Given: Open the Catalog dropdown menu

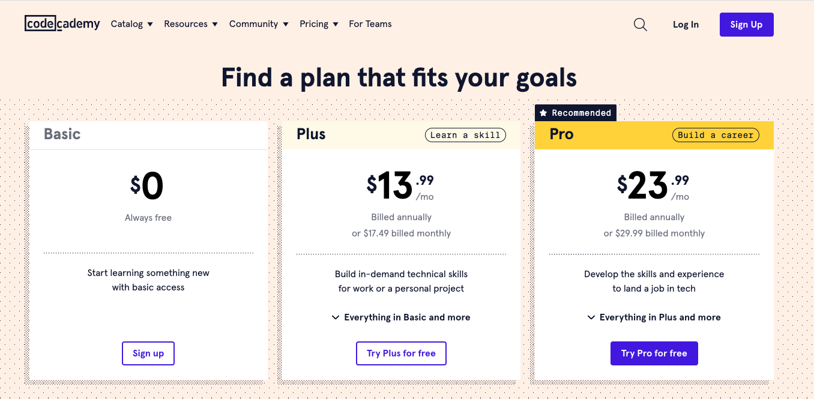Looking at the screenshot, I should click(131, 24).
